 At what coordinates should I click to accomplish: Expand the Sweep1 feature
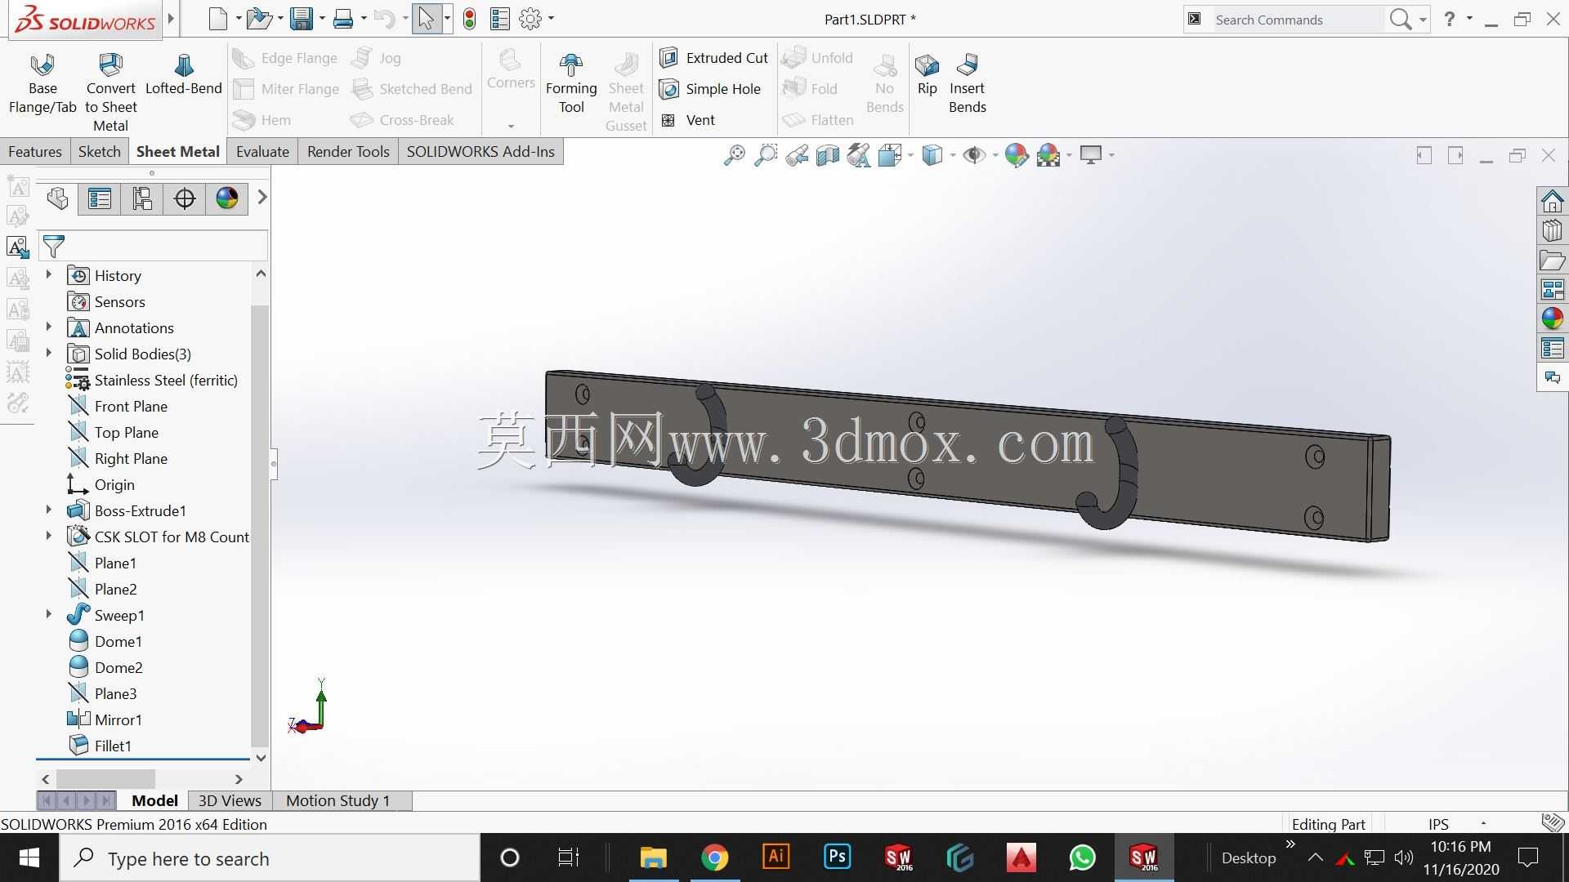pos(48,615)
